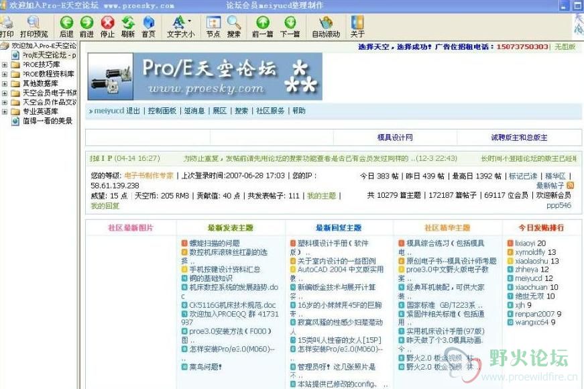Open post CK5116G机床技术规范.doc

point(233,304)
